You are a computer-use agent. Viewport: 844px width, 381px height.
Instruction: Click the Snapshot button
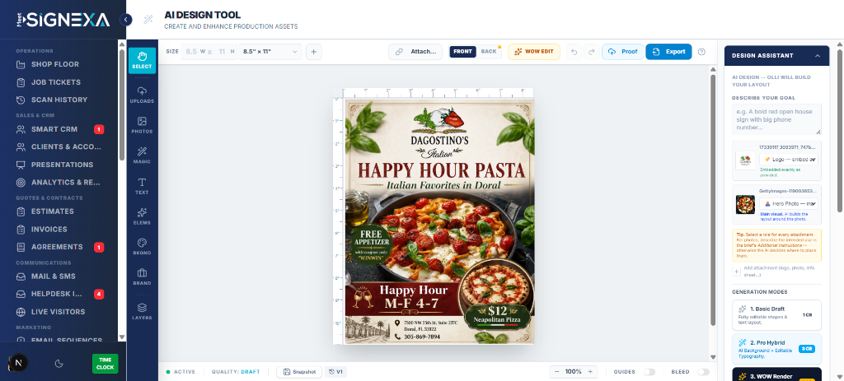coord(299,372)
